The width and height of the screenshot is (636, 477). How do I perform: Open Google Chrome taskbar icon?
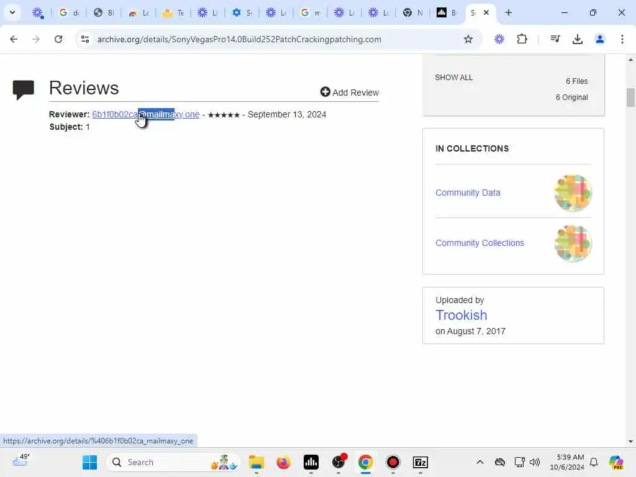(365, 462)
